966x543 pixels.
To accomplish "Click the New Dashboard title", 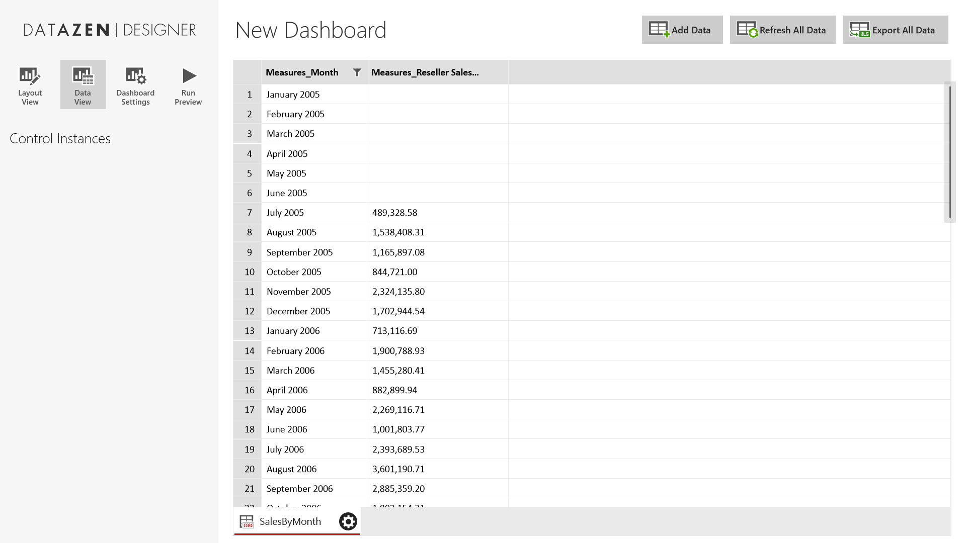I will tap(310, 30).
